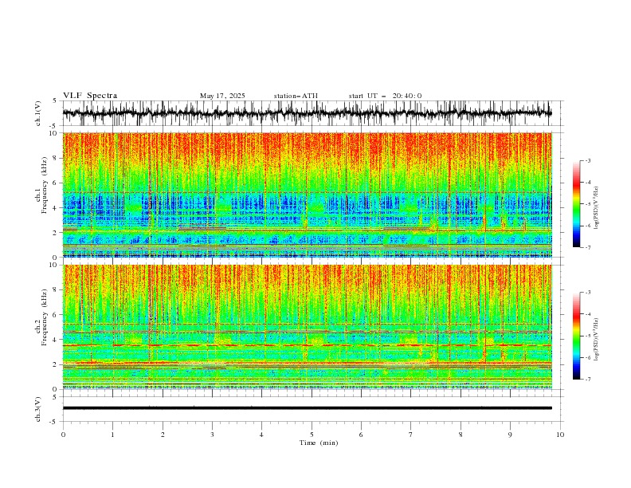
Task: Click the ch.2 spectrogram panel
Action: pyautogui.click(x=308, y=327)
